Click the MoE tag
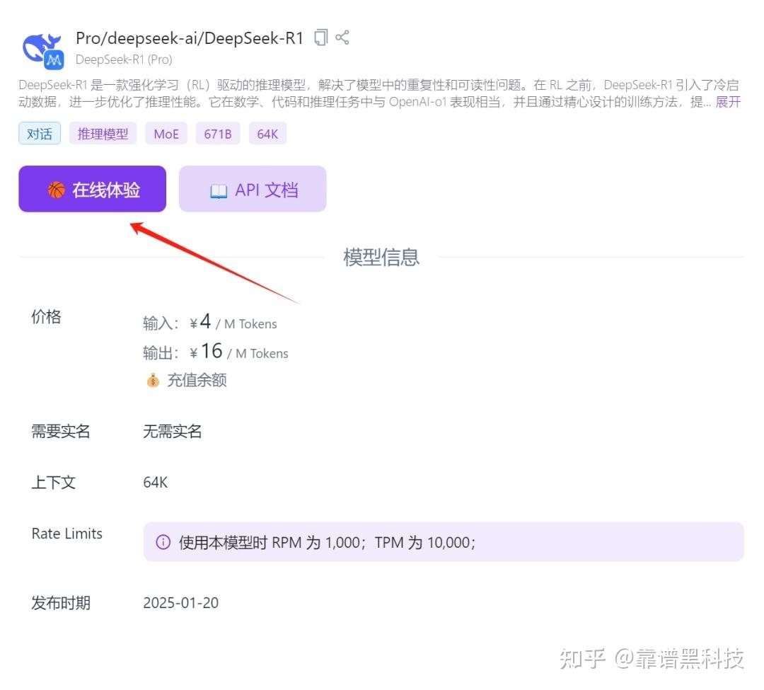This screenshot has height=690, width=764. pos(166,133)
